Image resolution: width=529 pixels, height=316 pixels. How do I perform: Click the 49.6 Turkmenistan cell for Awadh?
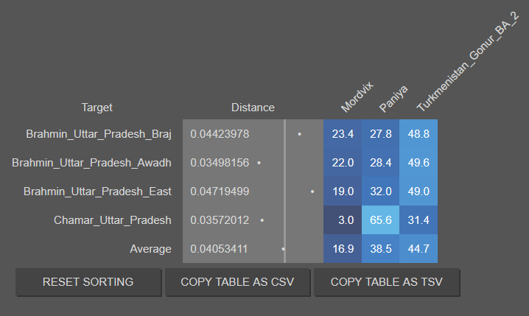click(418, 163)
